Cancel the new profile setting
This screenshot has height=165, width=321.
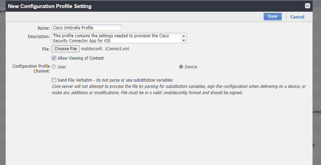[297, 17]
